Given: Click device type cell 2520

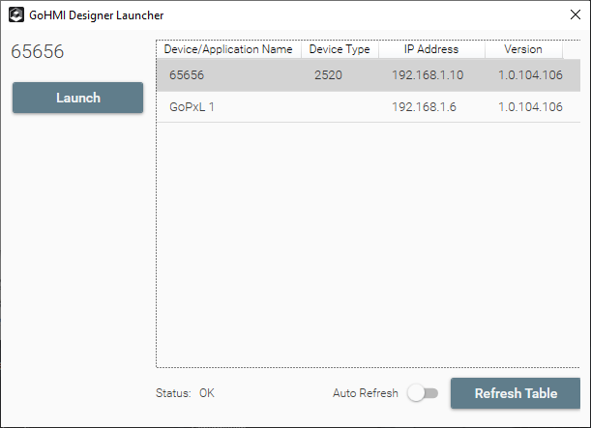Looking at the screenshot, I should point(328,75).
